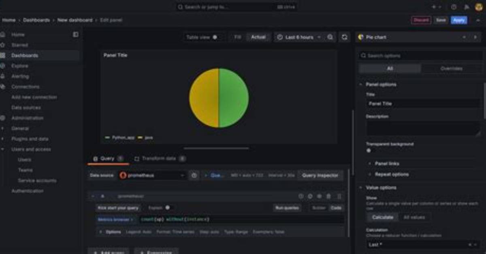Open the Last 6 hours time picker
Screen dimensions: 486x254
(299, 37)
